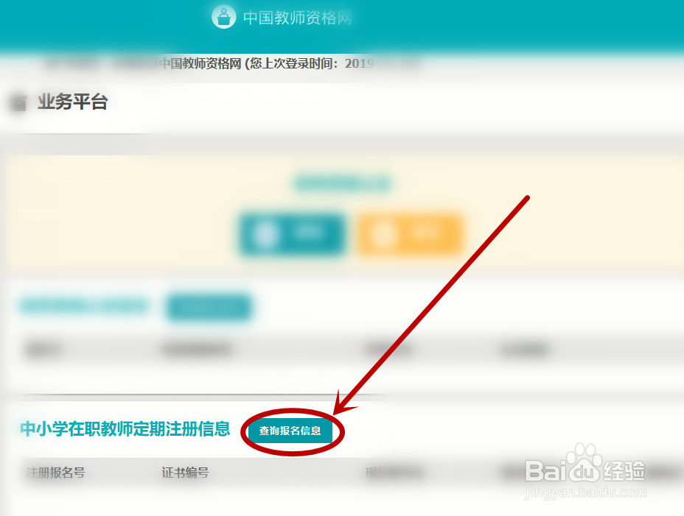Click the 中国教师资格网 logo icon in header
Screen dimensions: 684x516
[x=224, y=17]
